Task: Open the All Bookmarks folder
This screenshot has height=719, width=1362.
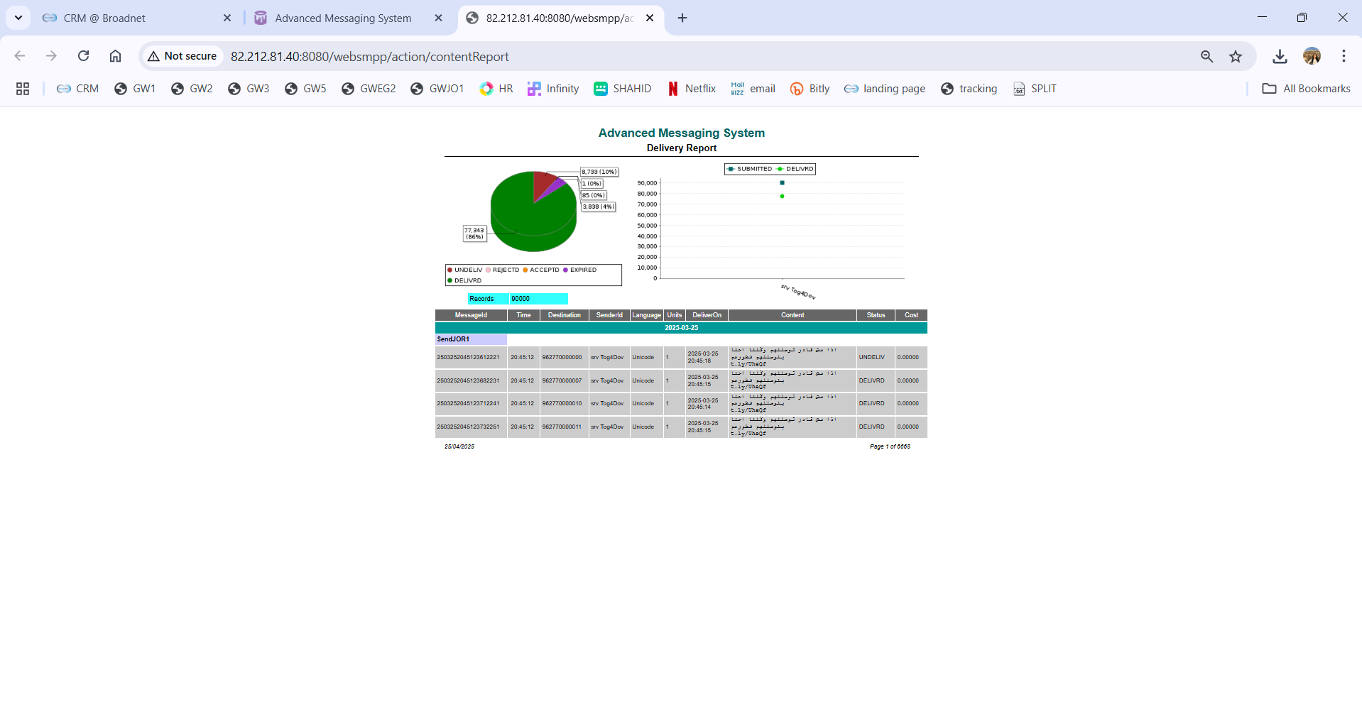Action: [1307, 89]
